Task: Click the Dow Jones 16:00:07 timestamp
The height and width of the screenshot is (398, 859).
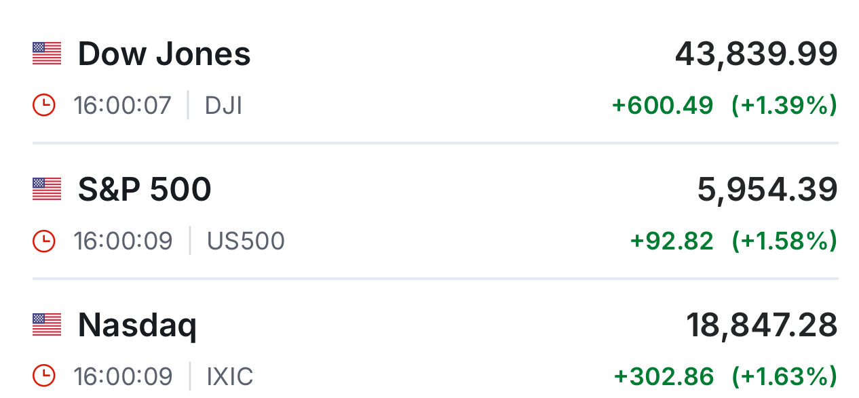Action: tap(122, 106)
